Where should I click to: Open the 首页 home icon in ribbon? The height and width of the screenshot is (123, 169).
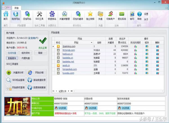point(5,15)
